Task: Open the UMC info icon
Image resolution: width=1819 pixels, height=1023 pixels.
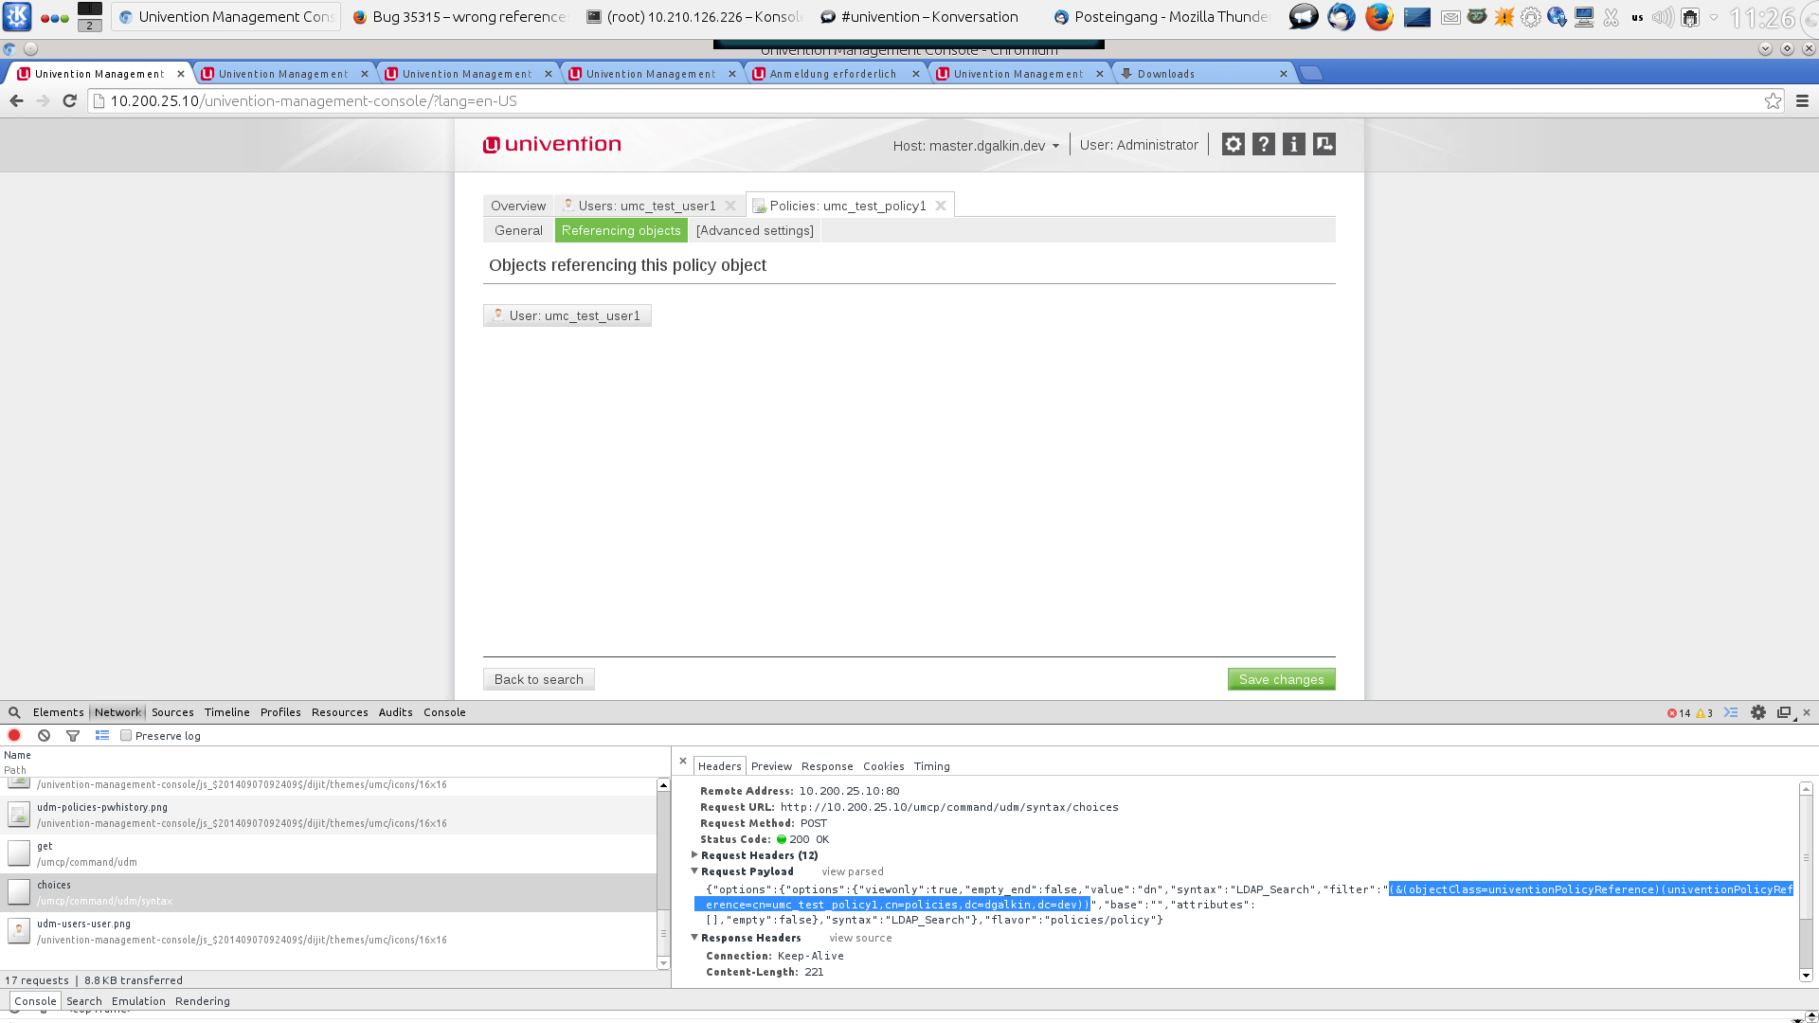Action: pos(1293,144)
